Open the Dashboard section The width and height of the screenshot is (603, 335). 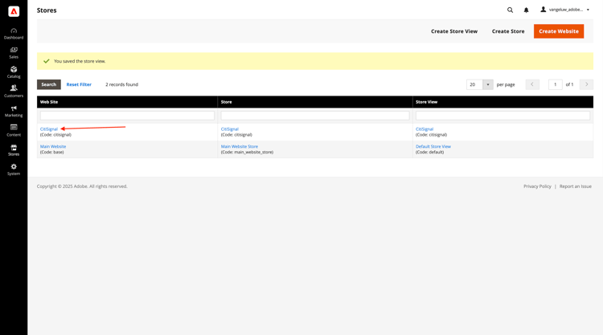click(x=14, y=34)
